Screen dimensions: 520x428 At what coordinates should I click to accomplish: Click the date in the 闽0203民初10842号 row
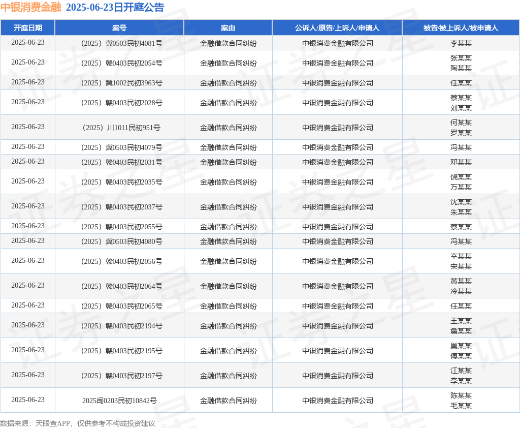click(28, 400)
